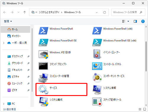The width and height of the screenshot is (148, 112).
Task: Expand the PC tree node
Action: pyautogui.click(x=4, y=104)
